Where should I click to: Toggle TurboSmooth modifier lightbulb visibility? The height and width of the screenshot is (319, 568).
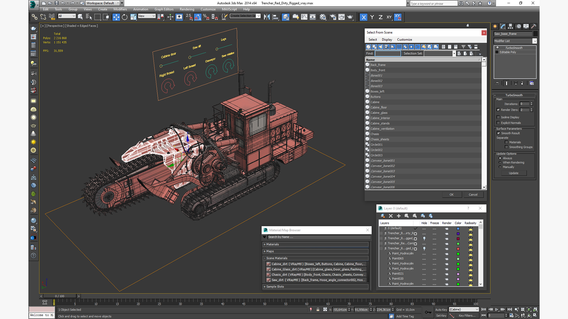497,48
